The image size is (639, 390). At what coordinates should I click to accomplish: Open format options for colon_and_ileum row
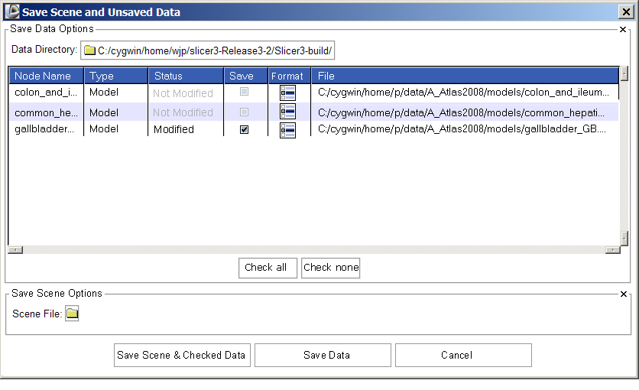287,93
